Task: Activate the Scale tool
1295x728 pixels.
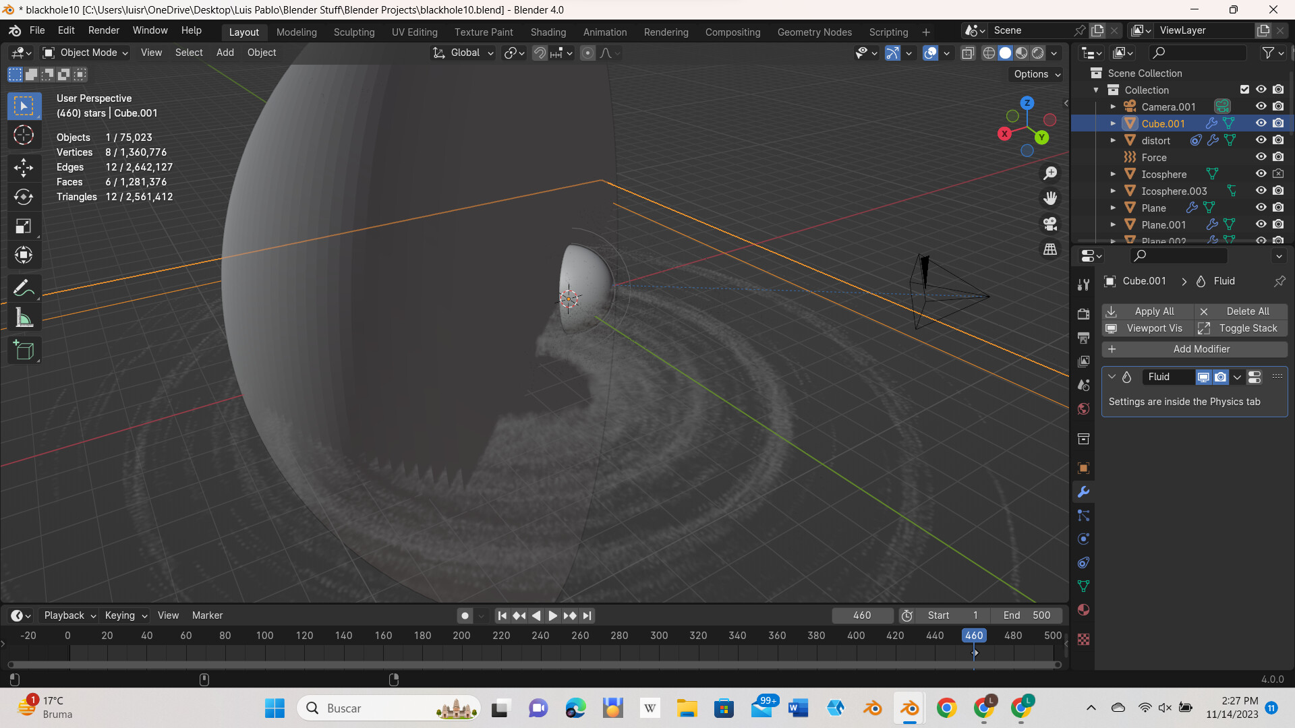Action: pos(24,226)
